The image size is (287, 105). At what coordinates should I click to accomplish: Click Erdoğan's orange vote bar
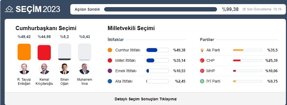click(24, 52)
